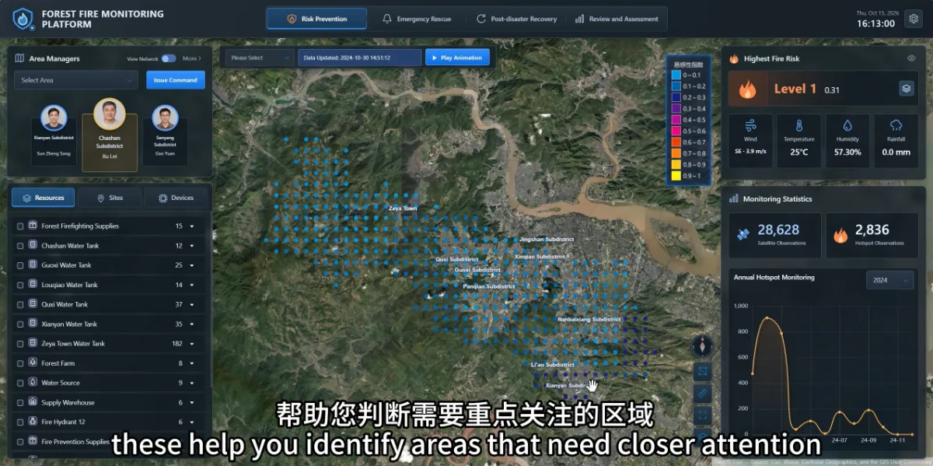Open the settings gear in the header
The image size is (933, 466).
click(914, 19)
